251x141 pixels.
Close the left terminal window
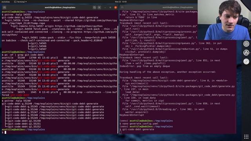[116, 7]
